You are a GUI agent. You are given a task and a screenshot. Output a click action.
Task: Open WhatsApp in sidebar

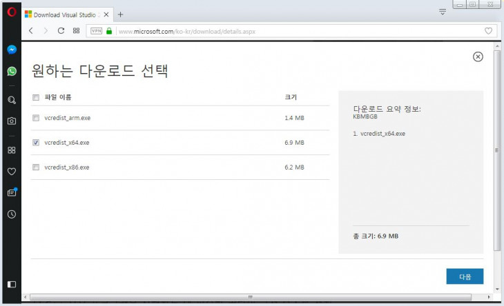tap(12, 71)
